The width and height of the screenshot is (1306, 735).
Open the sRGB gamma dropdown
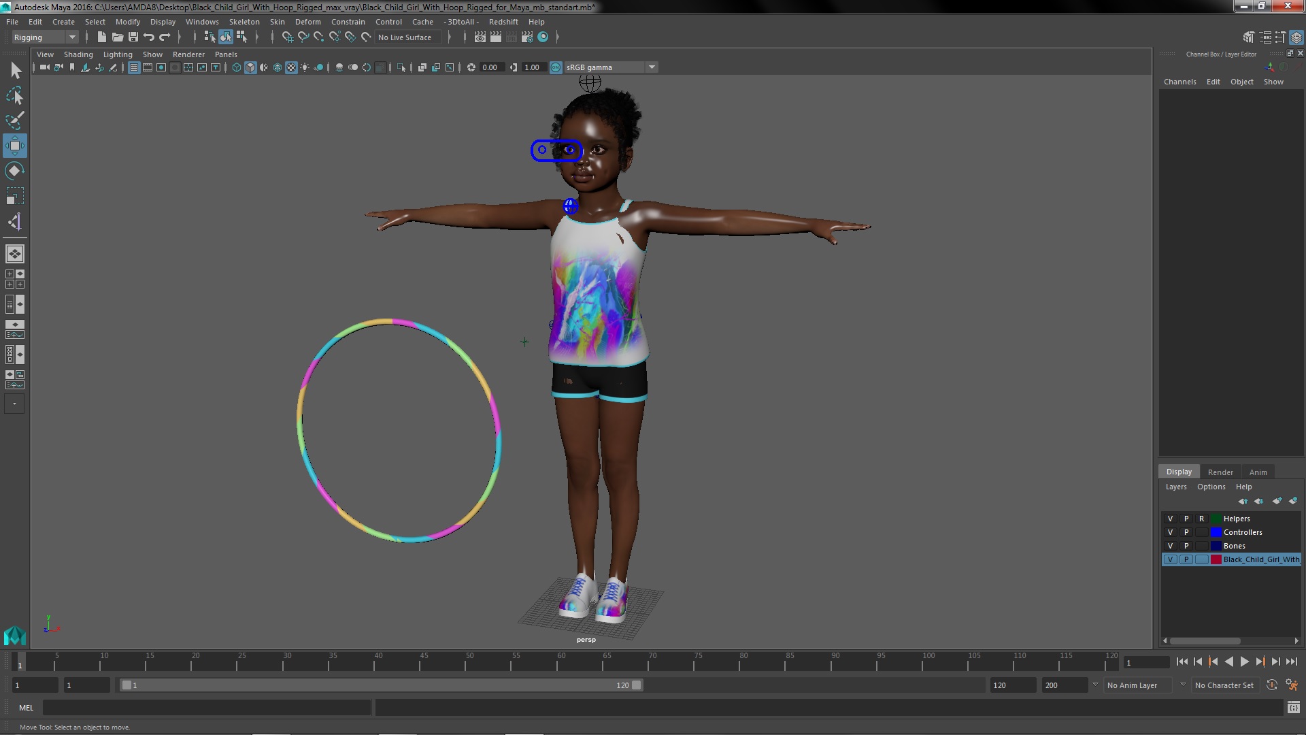pyautogui.click(x=611, y=67)
